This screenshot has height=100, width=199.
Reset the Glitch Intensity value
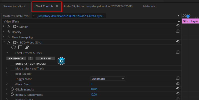click(178, 89)
